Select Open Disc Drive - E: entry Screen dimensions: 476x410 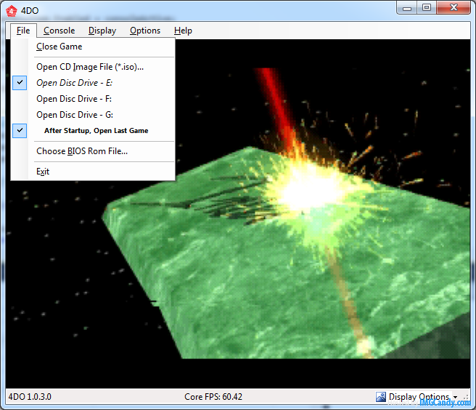tap(74, 83)
